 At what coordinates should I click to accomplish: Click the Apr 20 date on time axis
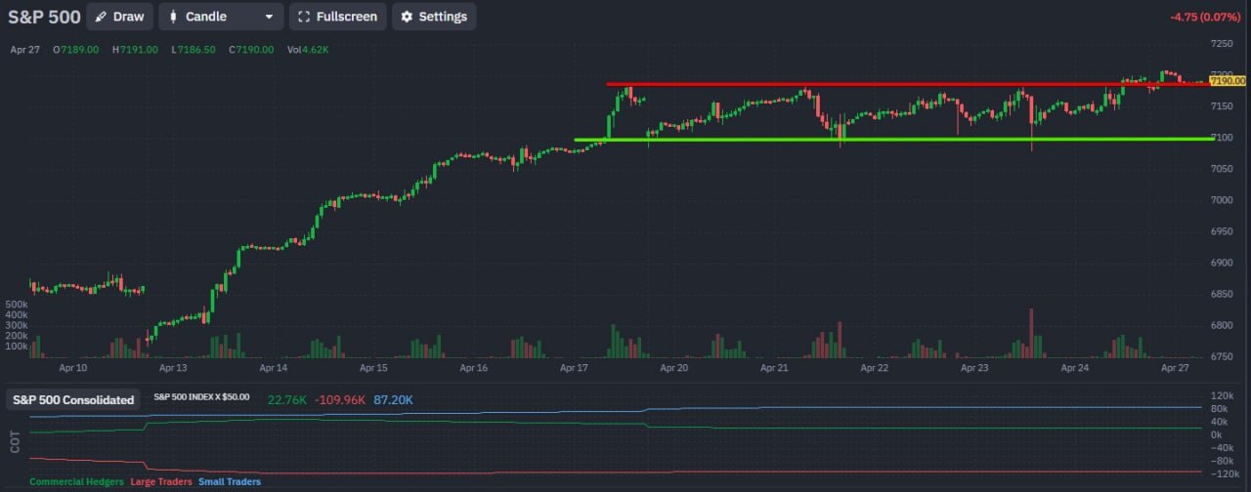click(x=674, y=368)
